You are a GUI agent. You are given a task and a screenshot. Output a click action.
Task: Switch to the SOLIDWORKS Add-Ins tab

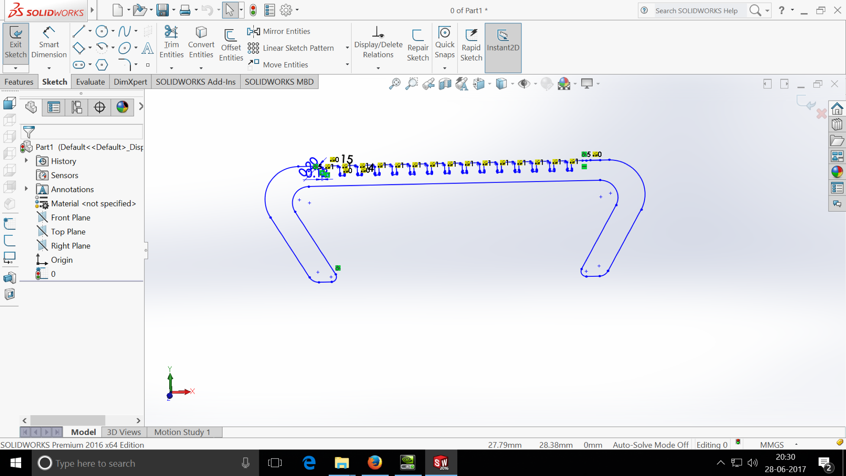pos(195,82)
